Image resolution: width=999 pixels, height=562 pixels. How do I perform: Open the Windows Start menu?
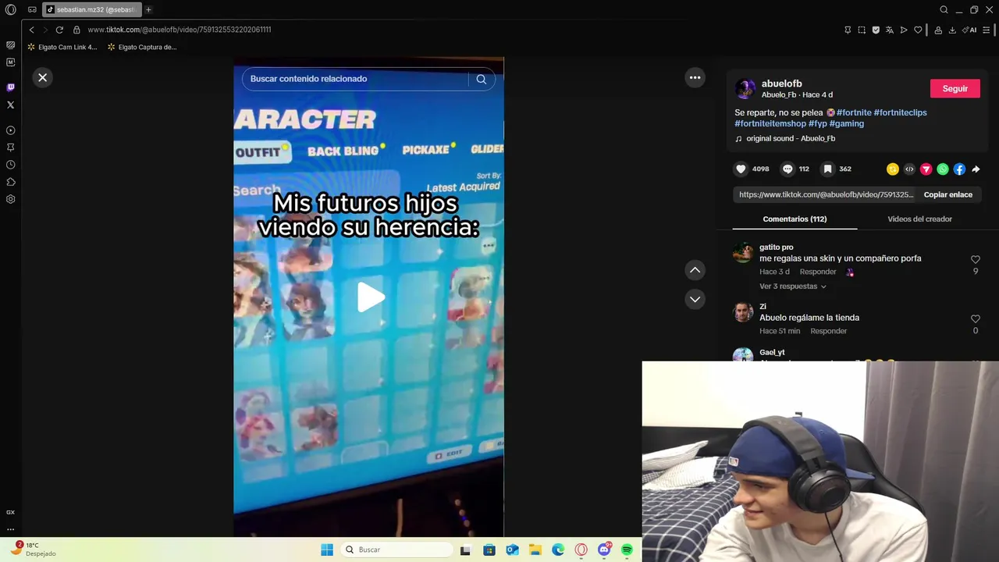pos(327,550)
